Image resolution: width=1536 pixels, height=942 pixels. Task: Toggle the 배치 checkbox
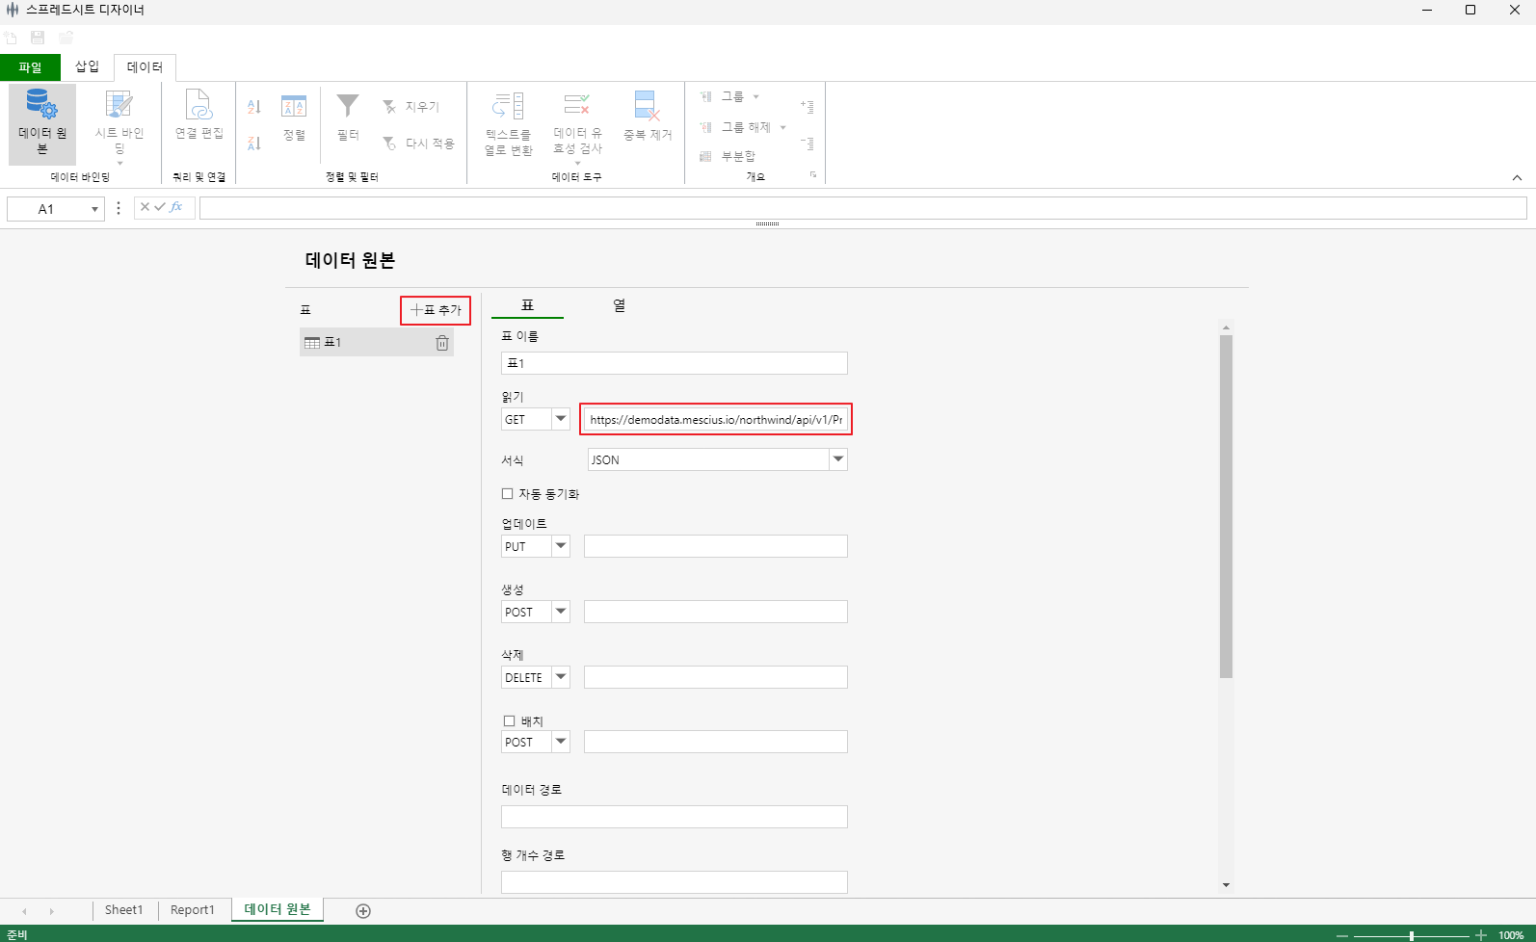coord(510,720)
